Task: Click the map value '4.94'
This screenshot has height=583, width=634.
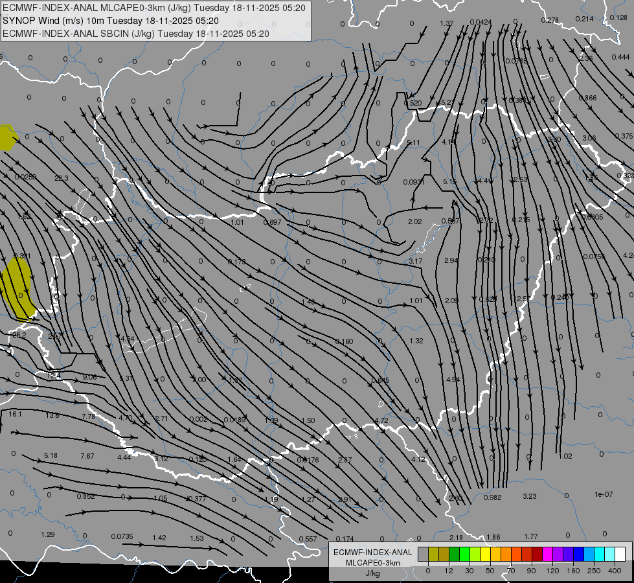Action: point(453,380)
